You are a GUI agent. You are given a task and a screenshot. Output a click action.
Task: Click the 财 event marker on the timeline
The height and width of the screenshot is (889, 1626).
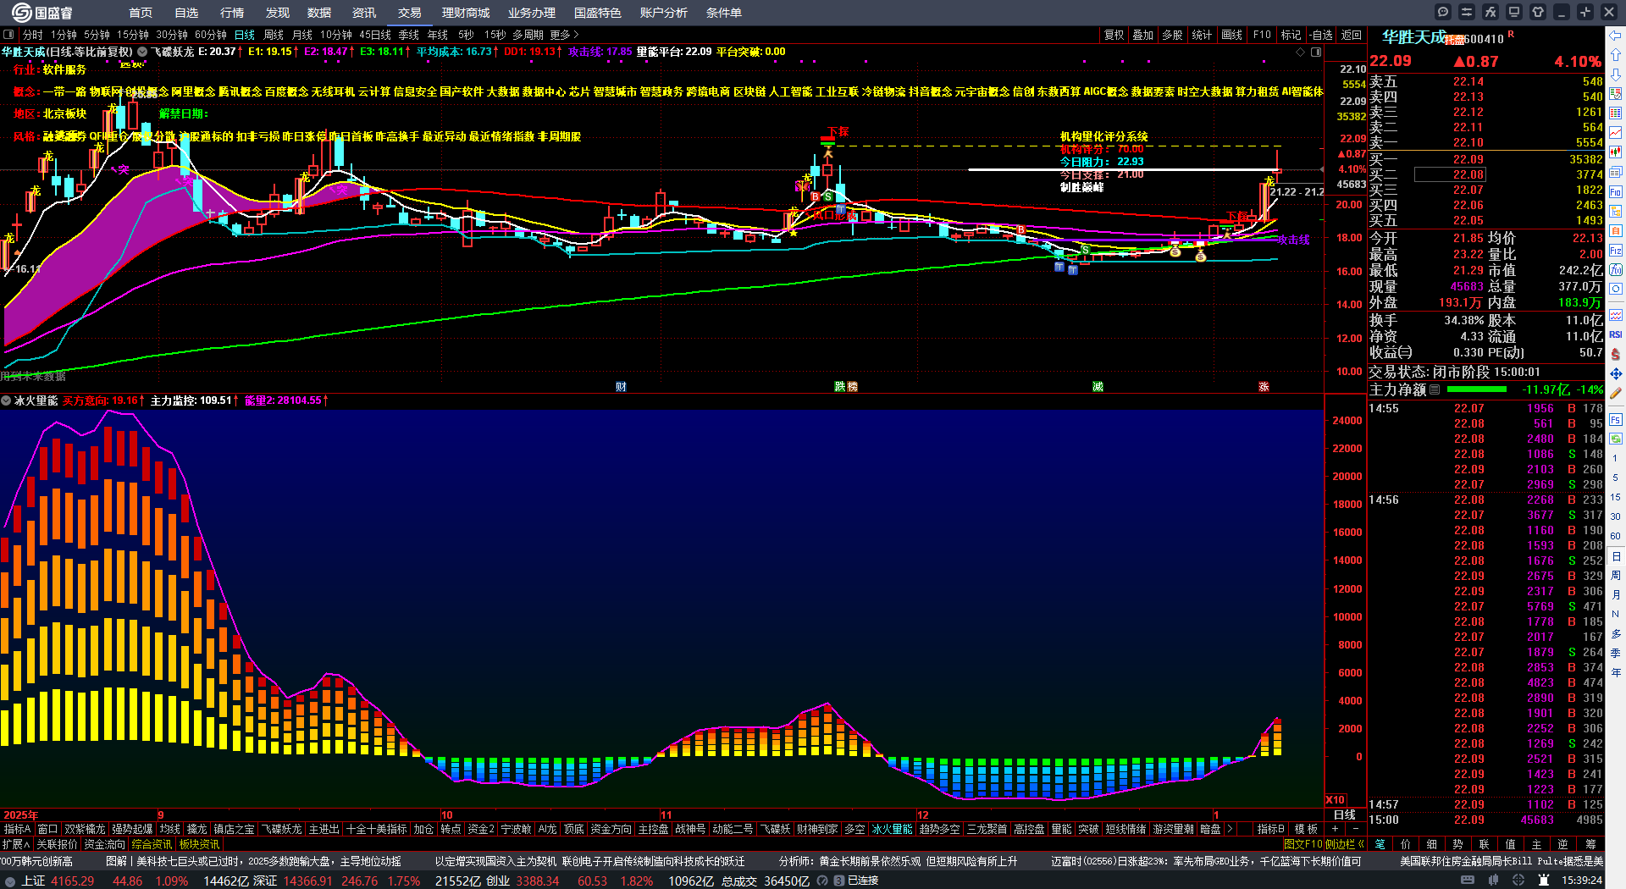tap(621, 386)
